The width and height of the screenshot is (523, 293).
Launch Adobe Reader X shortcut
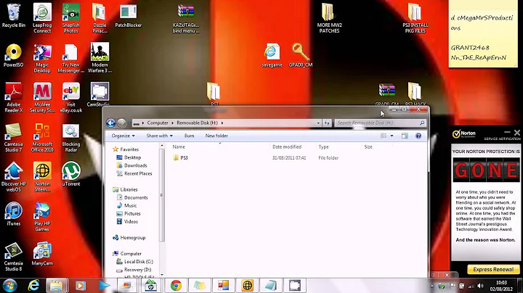coord(13,97)
